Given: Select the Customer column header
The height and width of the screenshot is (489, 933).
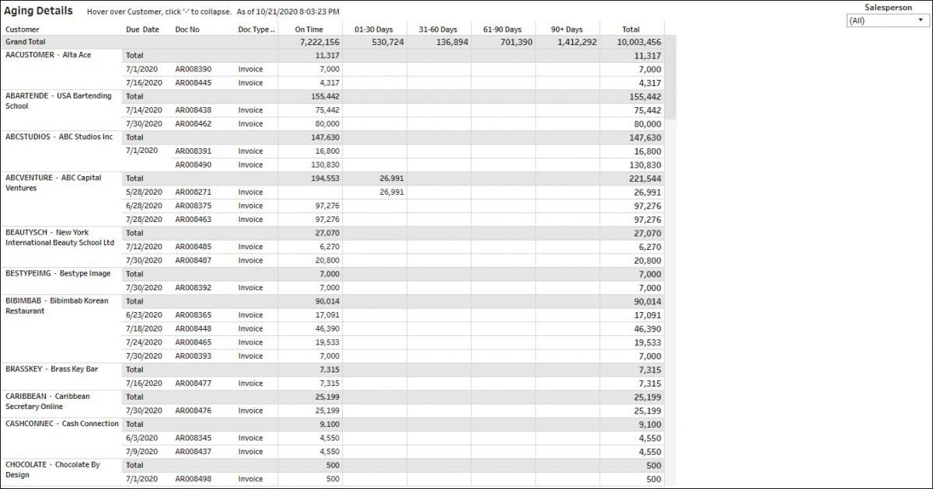Looking at the screenshot, I should pyautogui.click(x=23, y=28).
